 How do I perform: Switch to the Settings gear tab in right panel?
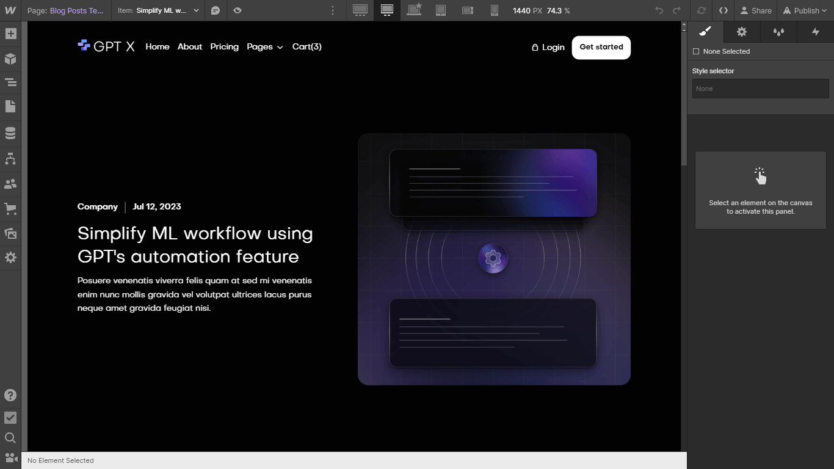[x=741, y=32]
